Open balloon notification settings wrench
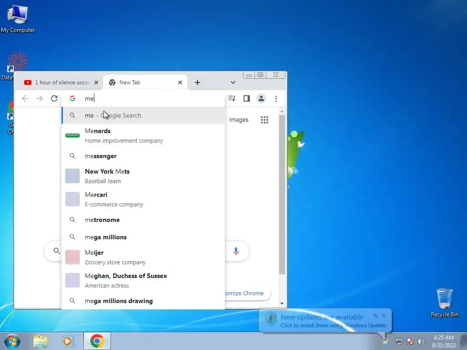The height and width of the screenshot is (350, 467). pyautogui.click(x=375, y=315)
